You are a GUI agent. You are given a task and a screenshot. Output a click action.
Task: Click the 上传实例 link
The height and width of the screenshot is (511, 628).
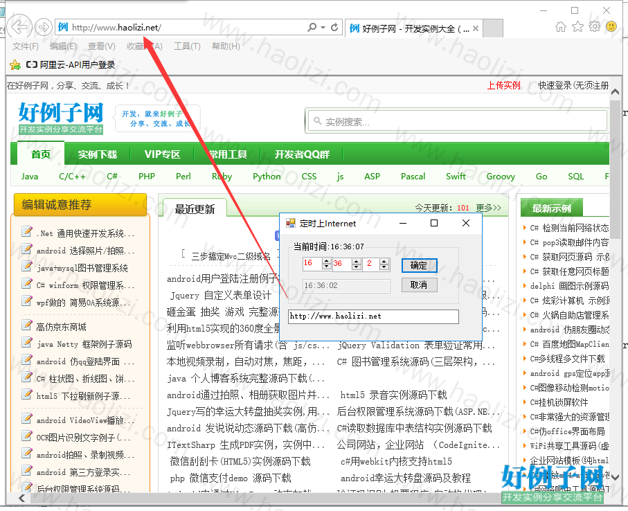[503, 85]
